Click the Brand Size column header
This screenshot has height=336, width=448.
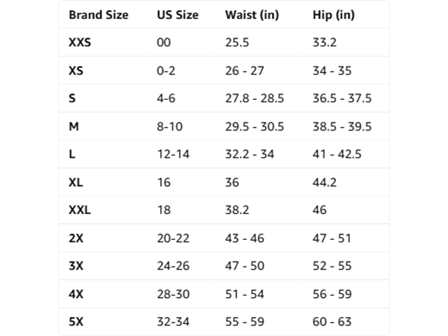coord(98,15)
